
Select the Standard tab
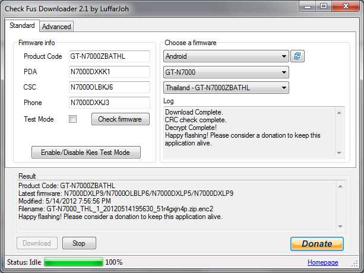click(22, 26)
